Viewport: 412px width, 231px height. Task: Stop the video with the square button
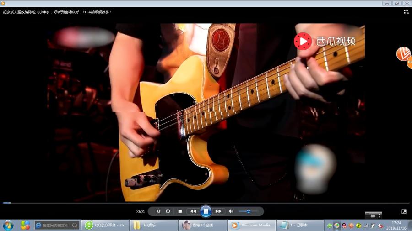click(180, 211)
